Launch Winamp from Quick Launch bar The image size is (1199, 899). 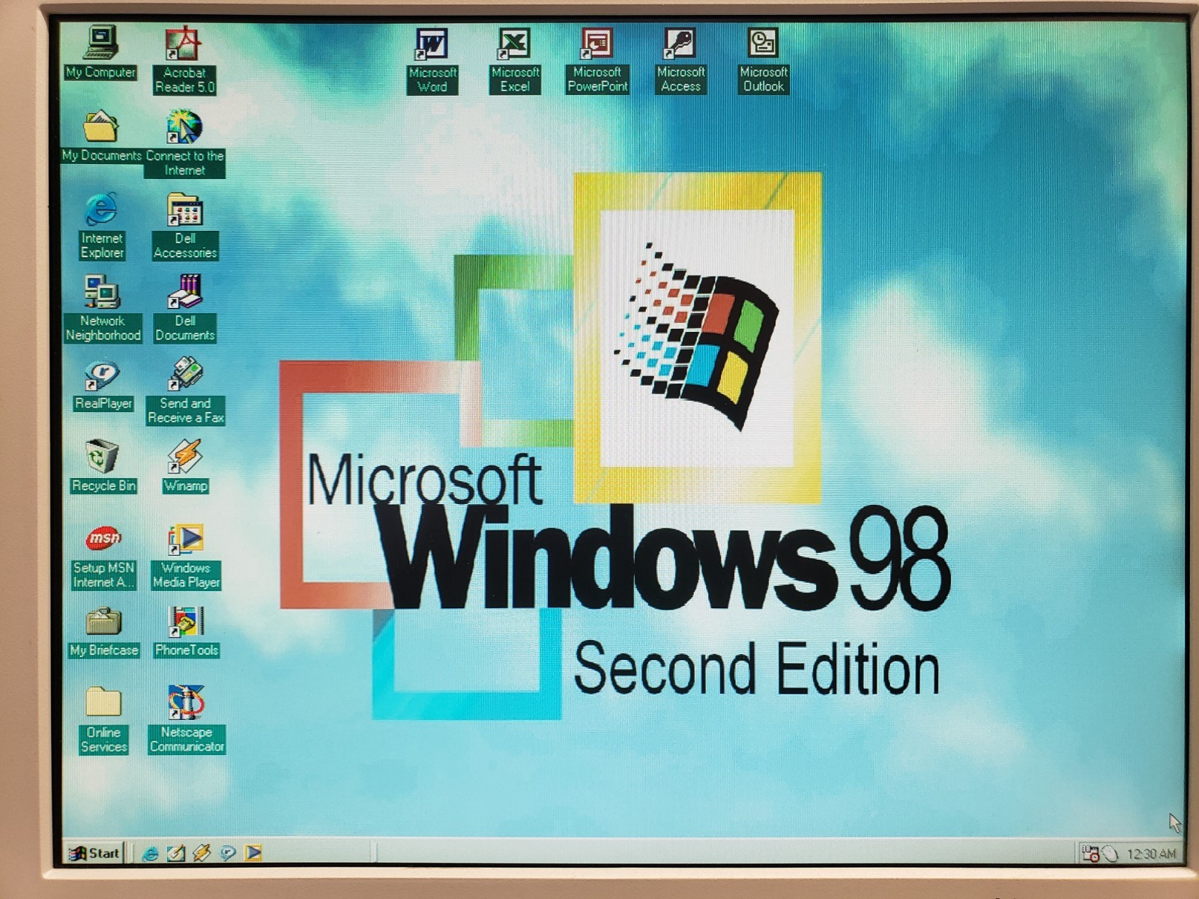tap(202, 853)
